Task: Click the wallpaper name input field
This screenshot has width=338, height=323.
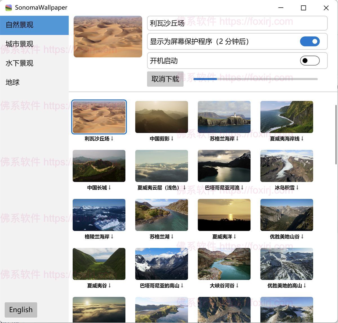Action: click(237, 23)
